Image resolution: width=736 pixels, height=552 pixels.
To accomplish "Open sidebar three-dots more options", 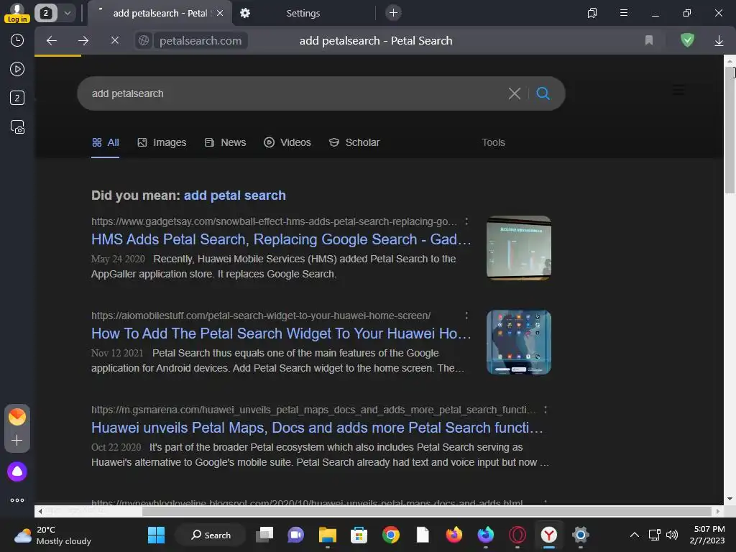I will 17,500.
